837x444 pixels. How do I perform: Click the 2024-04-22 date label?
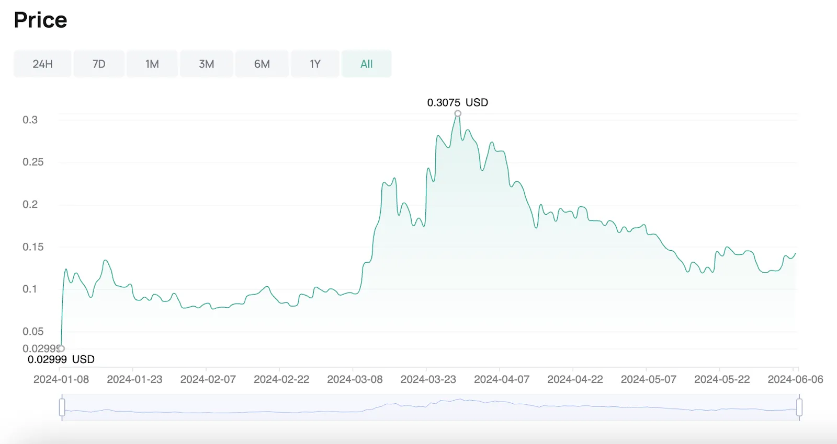(x=575, y=379)
